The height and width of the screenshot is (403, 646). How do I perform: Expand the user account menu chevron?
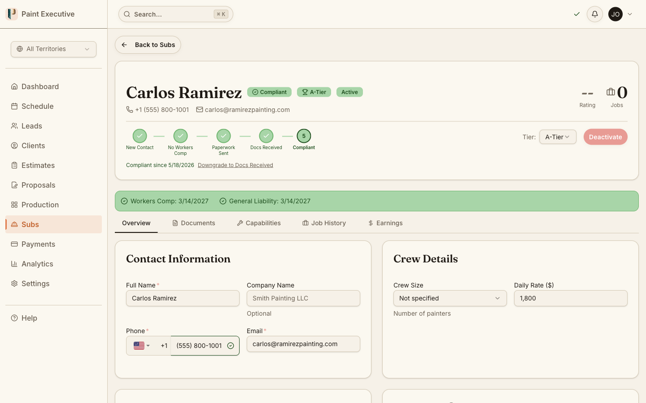(630, 14)
